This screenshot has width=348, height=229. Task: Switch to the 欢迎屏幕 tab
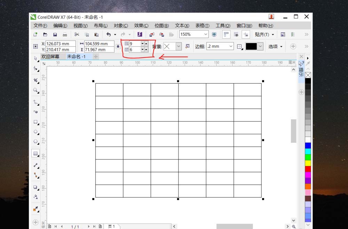click(x=51, y=56)
